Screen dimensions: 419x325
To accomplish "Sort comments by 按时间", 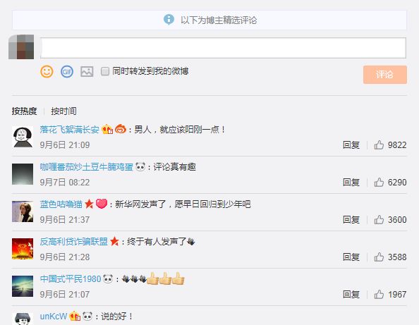I will [x=64, y=111].
